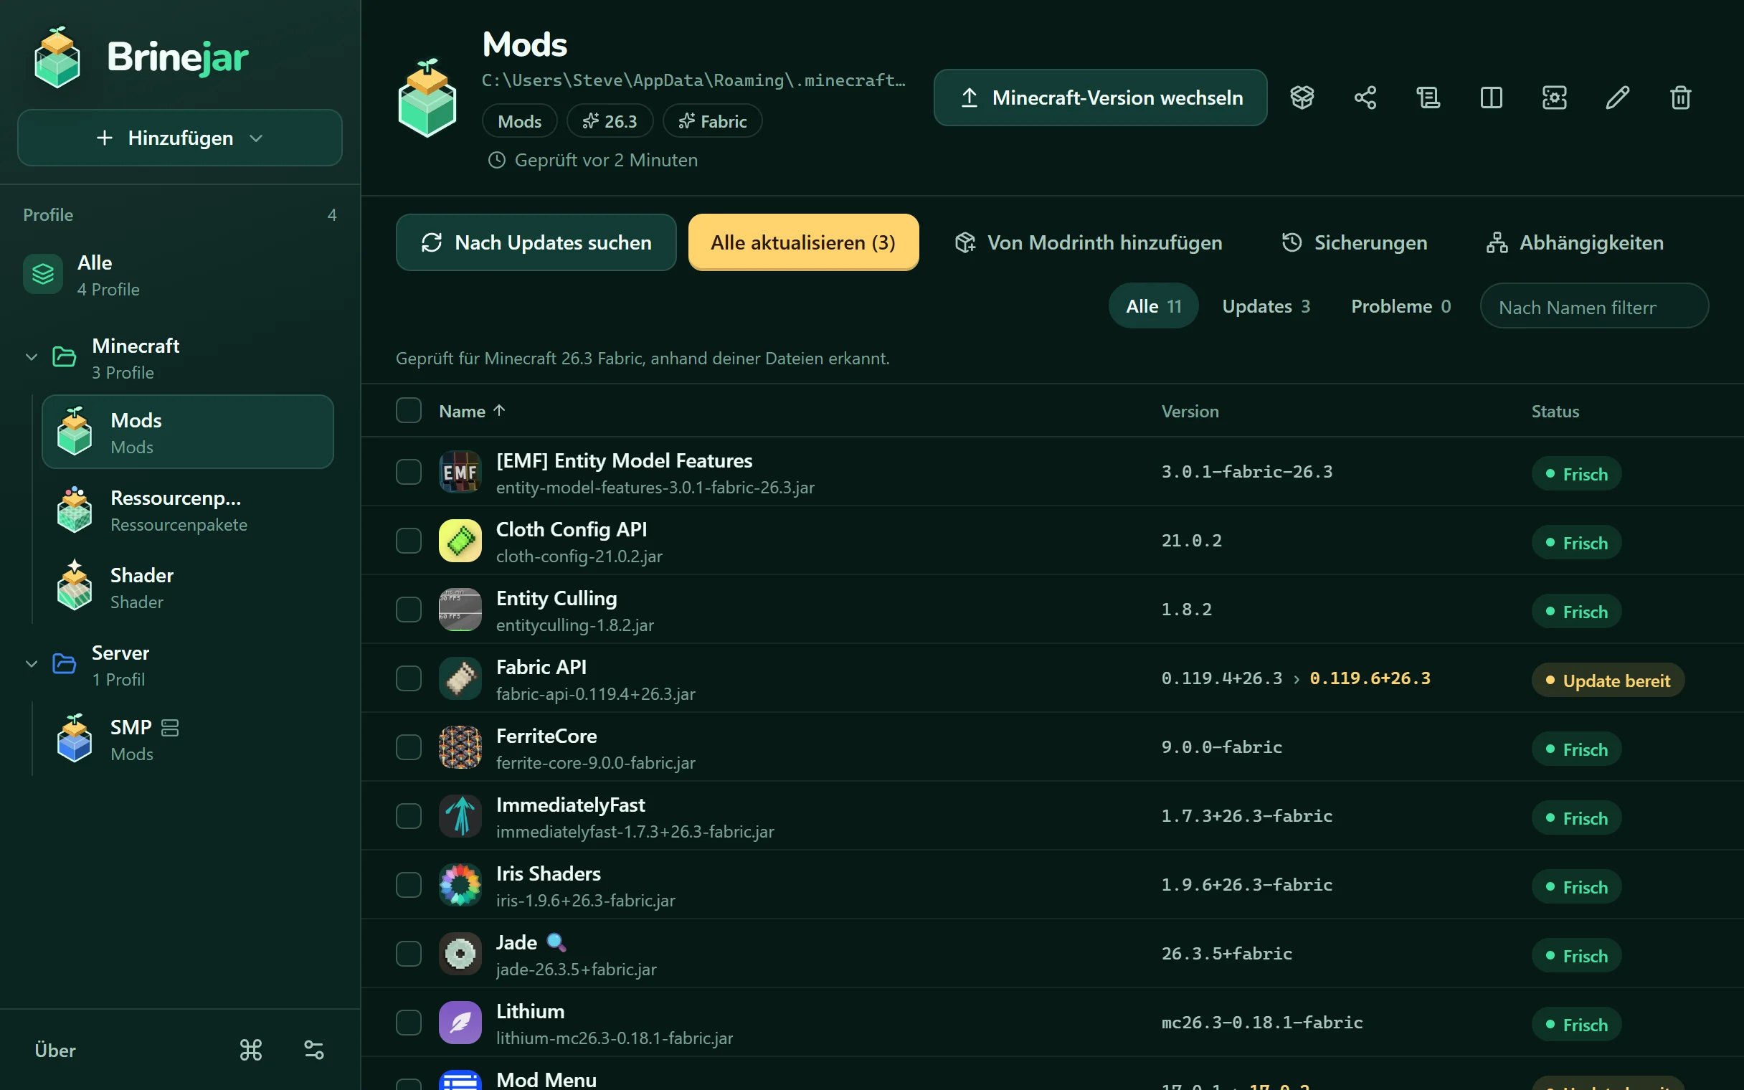Open the Hinzufügen dropdown
The width and height of the screenshot is (1744, 1090).
(179, 138)
